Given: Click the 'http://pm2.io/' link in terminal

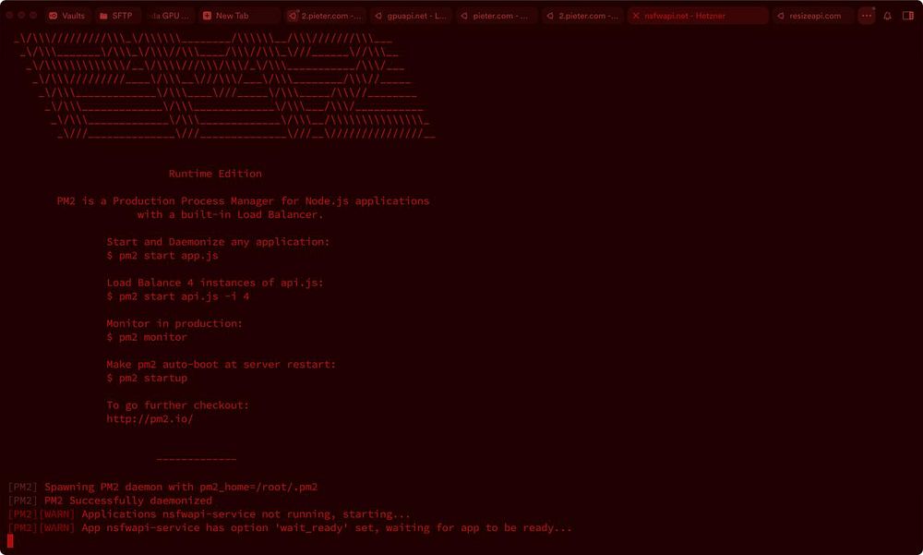Looking at the screenshot, I should (x=150, y=419).
